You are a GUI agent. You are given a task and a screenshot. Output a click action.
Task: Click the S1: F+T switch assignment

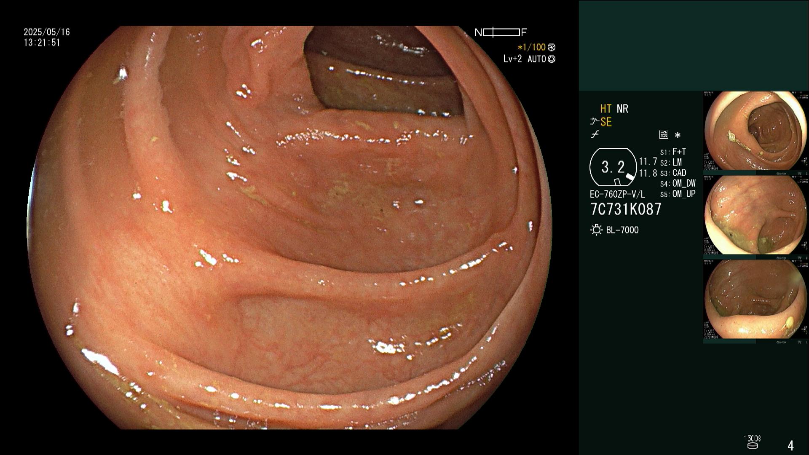pyautogui.click(x=673, y=152)
